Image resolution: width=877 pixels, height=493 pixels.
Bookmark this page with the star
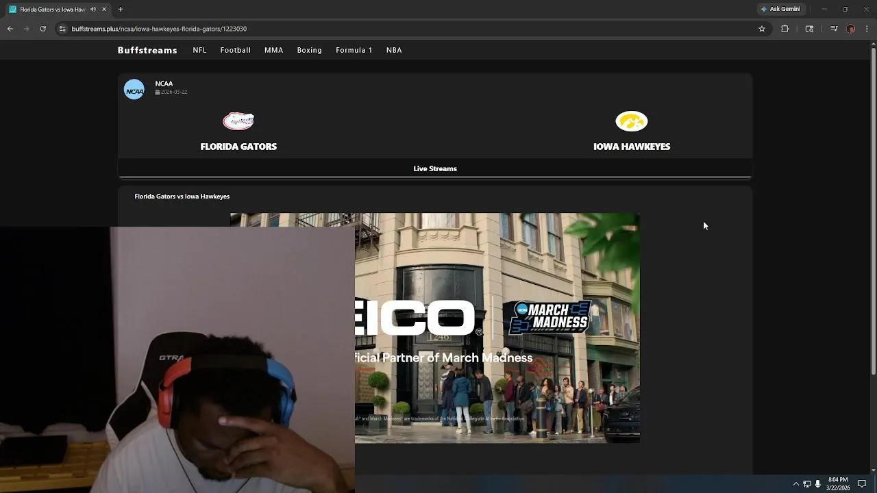[762, 29]
